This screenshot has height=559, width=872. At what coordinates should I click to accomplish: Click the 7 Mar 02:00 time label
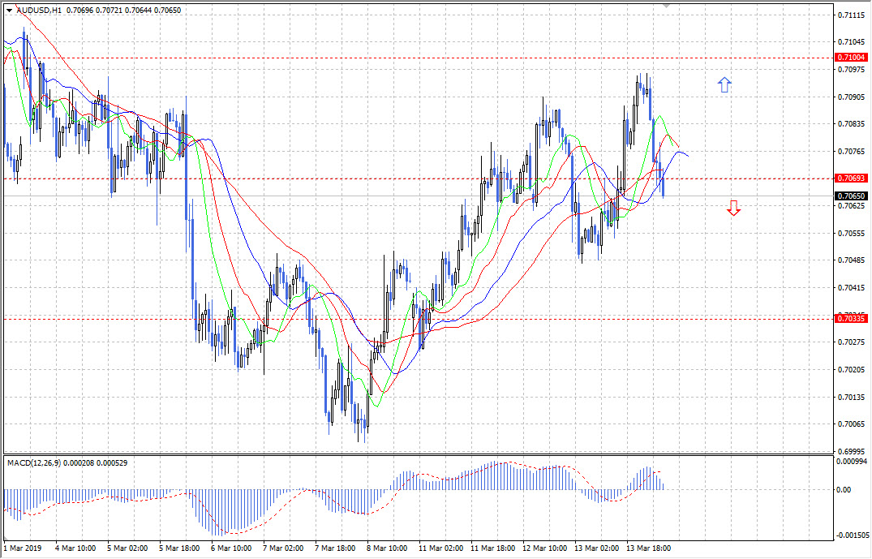pos(284,548)
